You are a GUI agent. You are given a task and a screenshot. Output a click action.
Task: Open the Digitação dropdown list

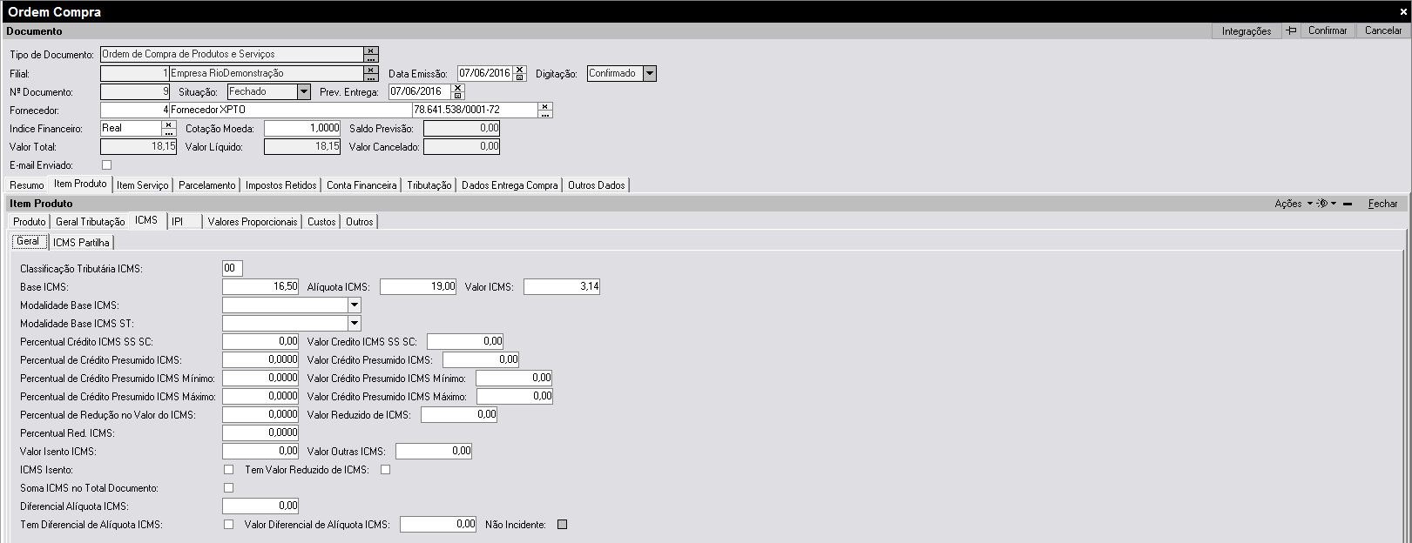[x=649, y=74]
